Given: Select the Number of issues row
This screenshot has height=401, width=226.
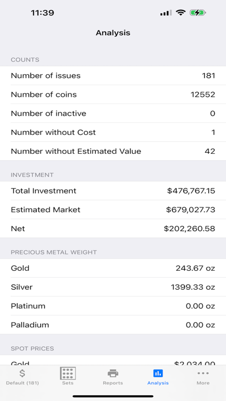Looking at the screenshot, I should click(x=113, y=75).
